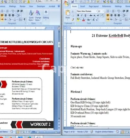Open the Times New Roman font name dropdown

(97, 11)
